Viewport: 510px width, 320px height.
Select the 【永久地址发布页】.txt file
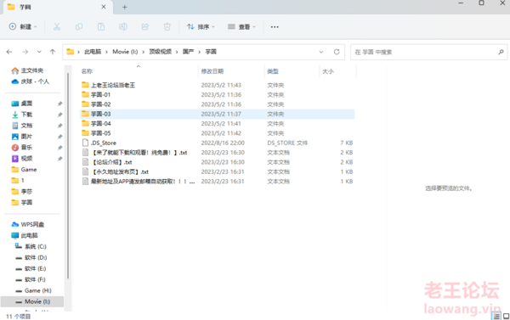[x=218, y=171]
